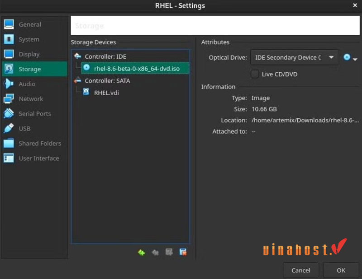This screenshot has width=362, height=279.
Task: Select the Audio speaker icon
Action: tap(9, 84)
